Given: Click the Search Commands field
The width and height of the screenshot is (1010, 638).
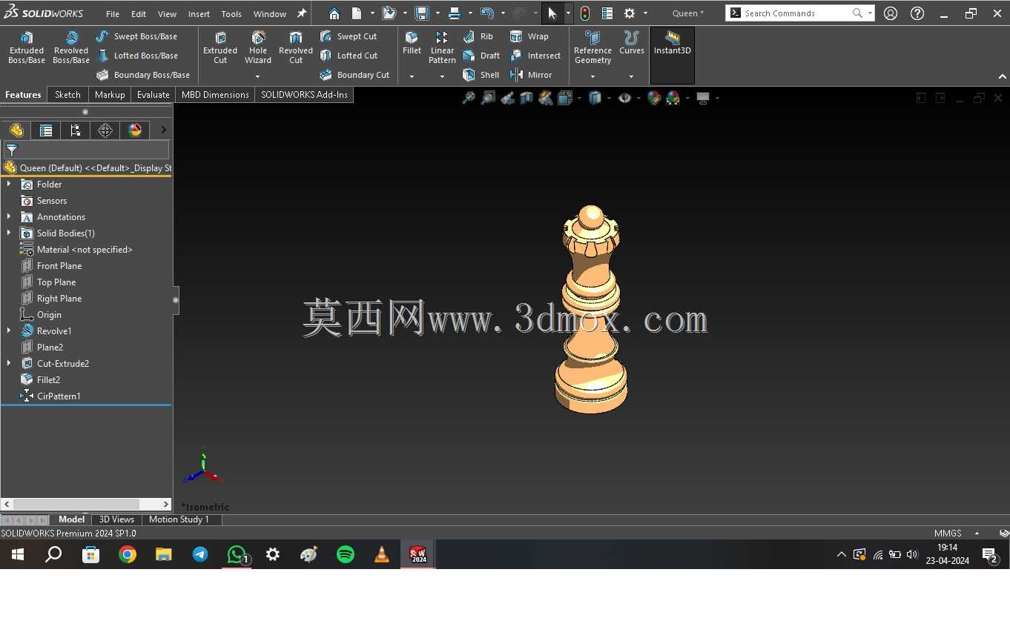Looking at the screenshot, I should [x=799, y=13].
